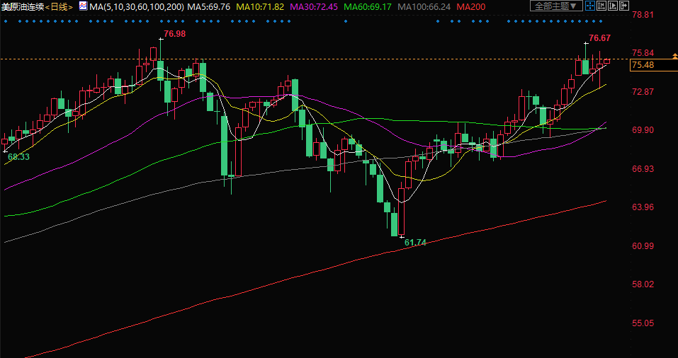Screen dimensions: 678x358
Task: Click the 75.48 current price tag
Action: pyautogui.click(x=643, y=65)
